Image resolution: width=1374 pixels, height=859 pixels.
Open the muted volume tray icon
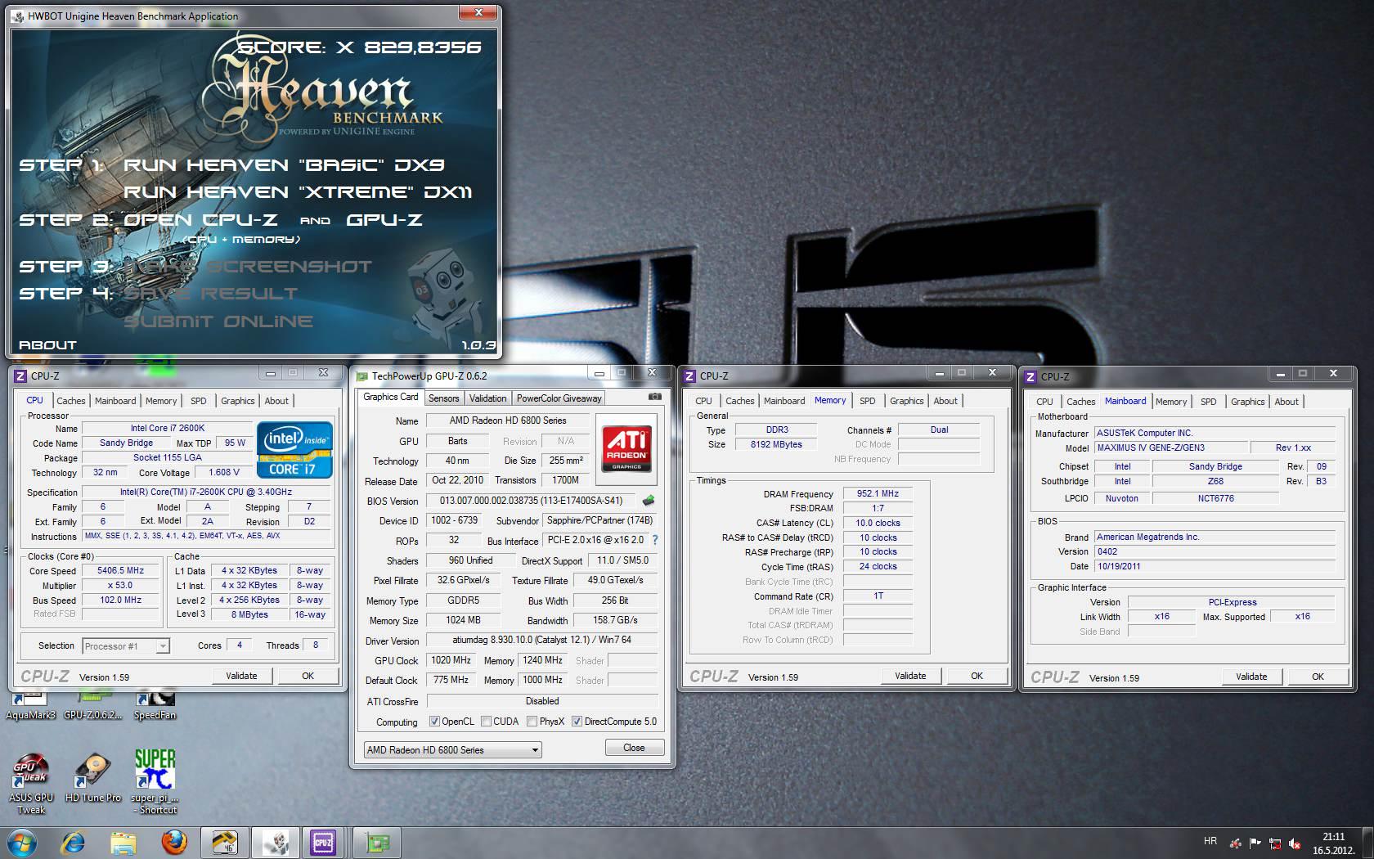pos(1295,843)
